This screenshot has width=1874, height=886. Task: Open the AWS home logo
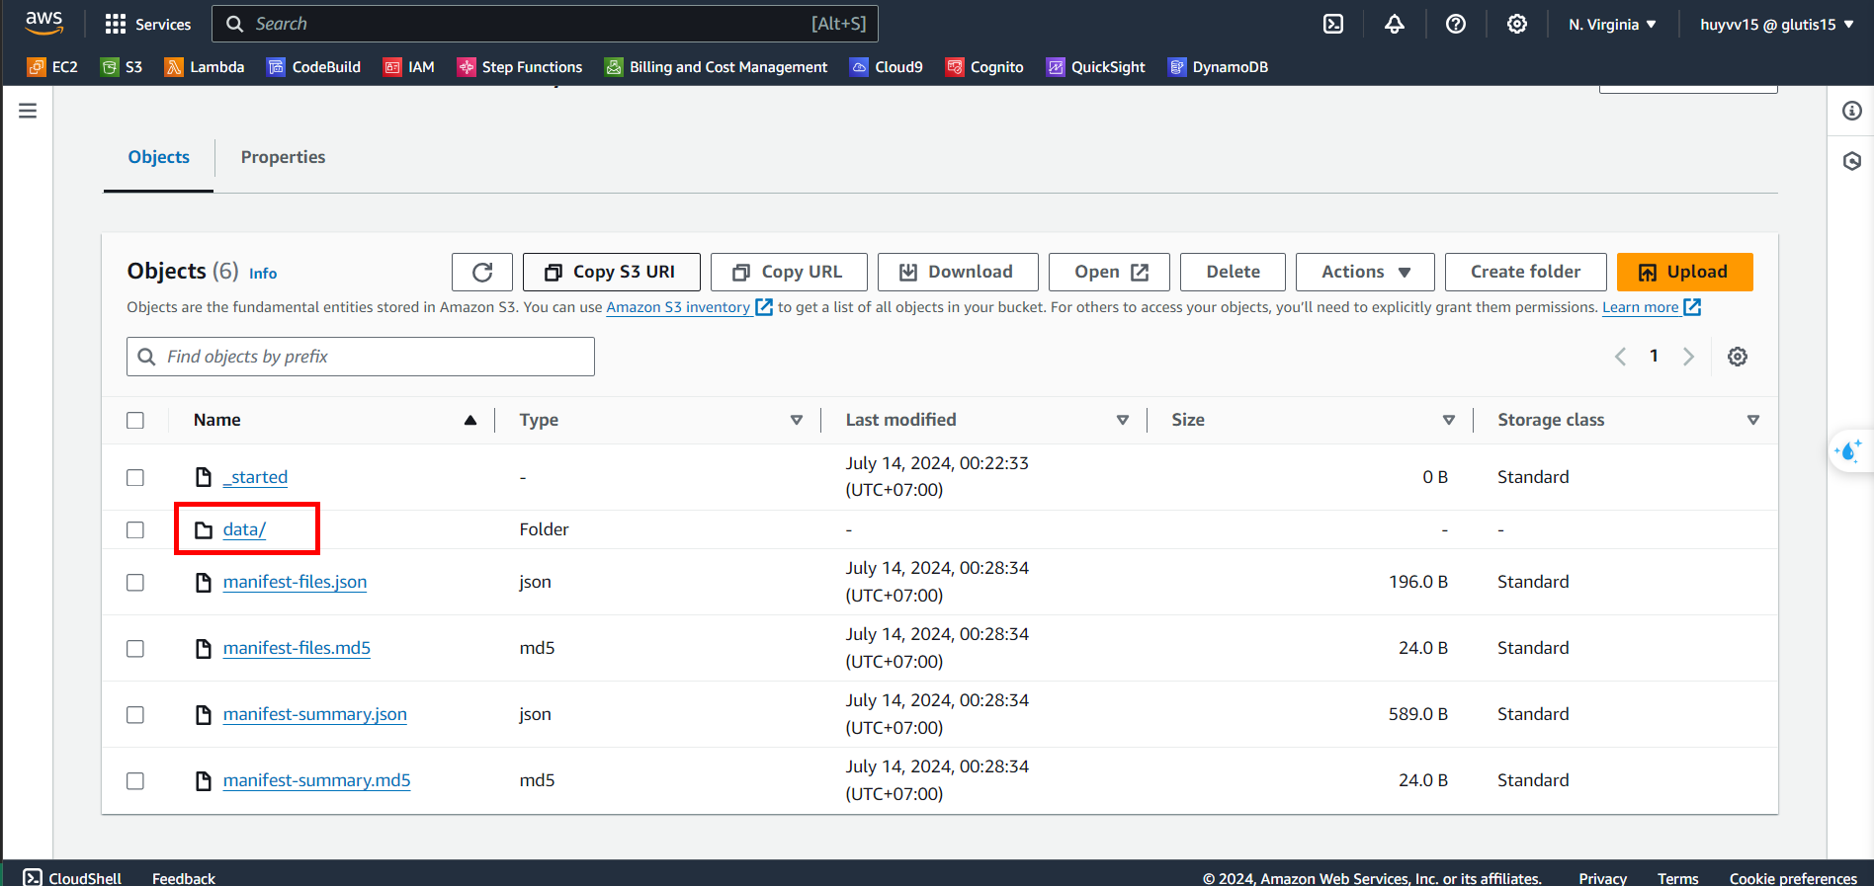[x=43, y=23]
